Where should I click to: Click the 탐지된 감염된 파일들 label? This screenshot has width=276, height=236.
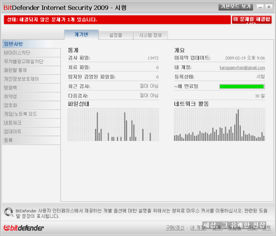point(92,77)
